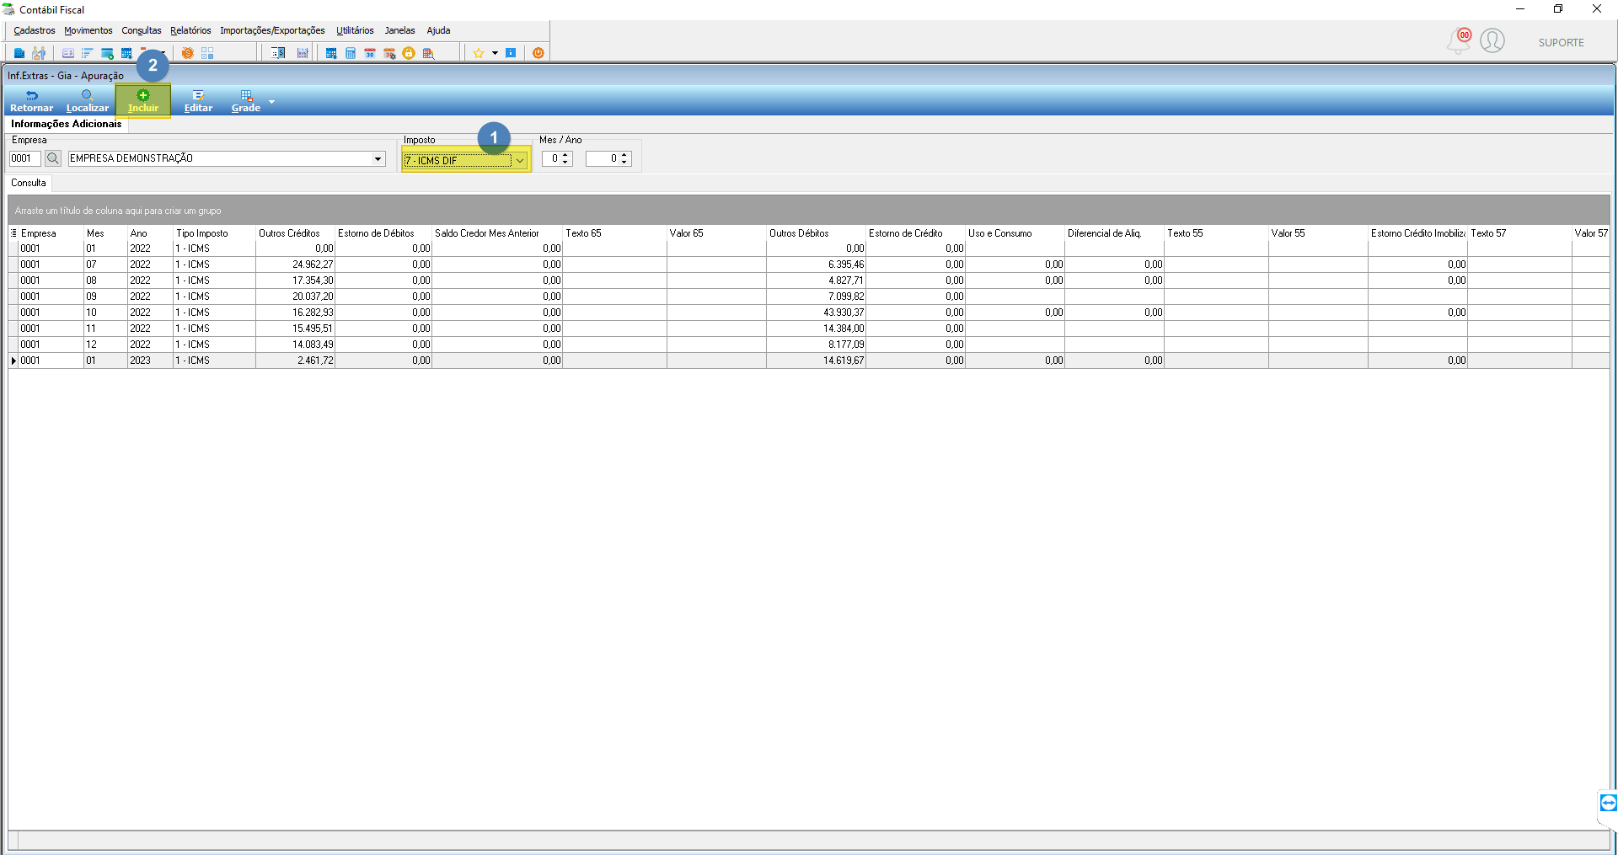
Task: Open the Movimentos menu
Action: click(x=88, y=30)
